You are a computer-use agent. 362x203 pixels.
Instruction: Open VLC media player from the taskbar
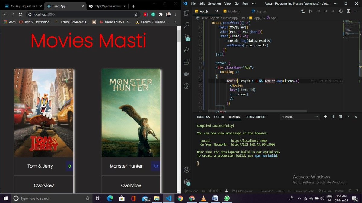coord(203,198)
